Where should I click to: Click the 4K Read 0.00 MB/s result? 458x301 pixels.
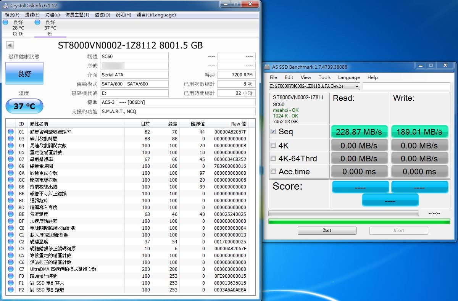point(359,145)
